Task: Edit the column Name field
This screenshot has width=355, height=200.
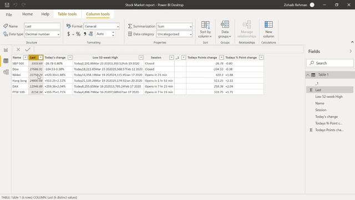Action: coord(42,26)
